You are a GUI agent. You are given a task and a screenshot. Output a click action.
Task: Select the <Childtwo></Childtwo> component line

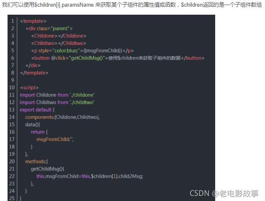(59, 43)
